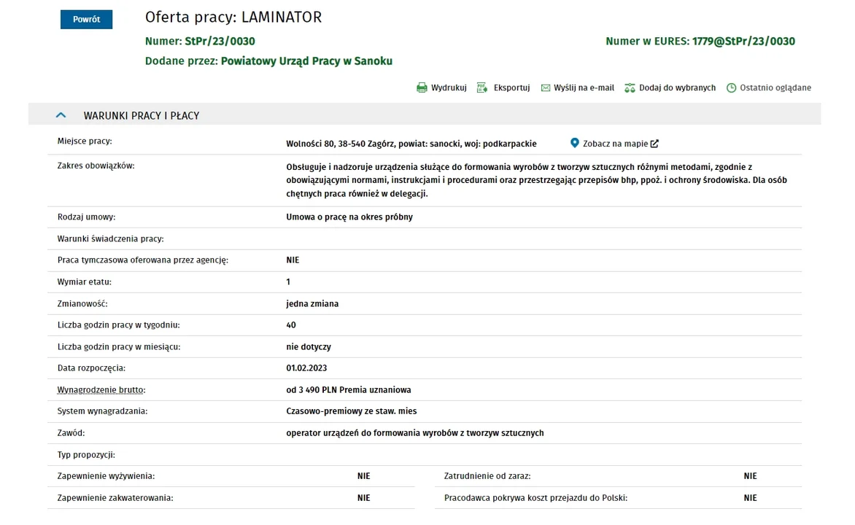Click the weekly hours value 40
Image resolution: width=855 pixels, height=525 pixels.
[x=291, y=325]
